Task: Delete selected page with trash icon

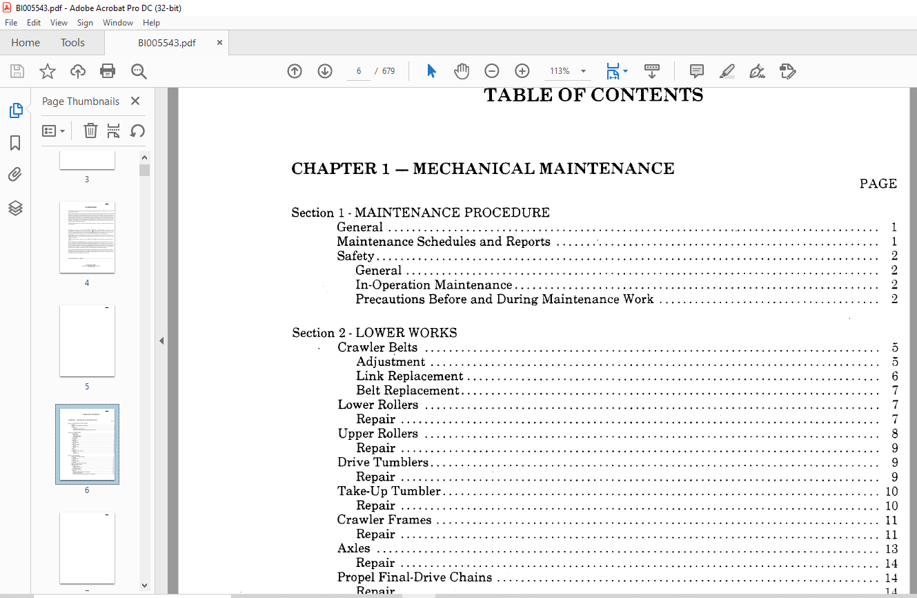Action: pos(90,131)
